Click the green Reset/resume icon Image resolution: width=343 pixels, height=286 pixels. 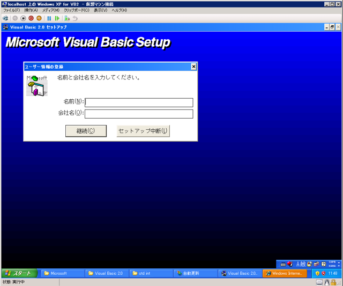click(57, 18)
